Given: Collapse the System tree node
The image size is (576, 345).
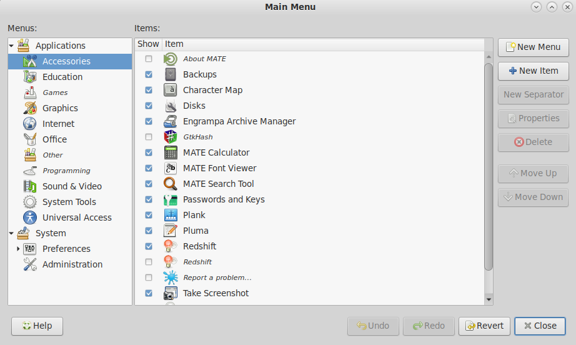Looking at the screenshot, I should [x=11, y=233].
